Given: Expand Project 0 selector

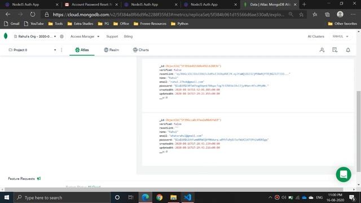Looking at the screenshot, I should (32, 50).
